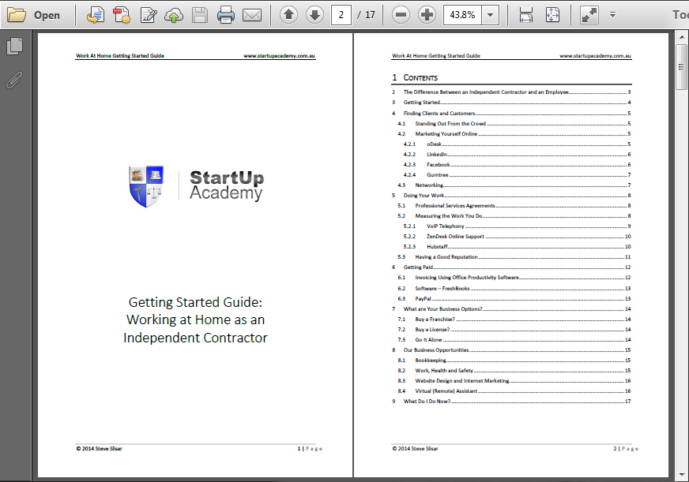Image resolution: width=689 pixels, height=482 pixels.
Task: Expand the toolbar options small arrow
Action: coord(612,15)
